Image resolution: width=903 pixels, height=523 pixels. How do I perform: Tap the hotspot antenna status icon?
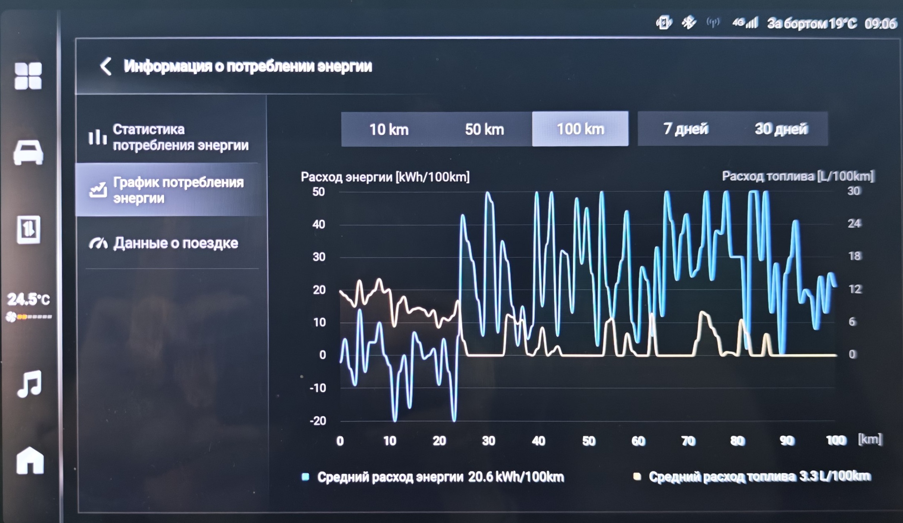point(713,23)
